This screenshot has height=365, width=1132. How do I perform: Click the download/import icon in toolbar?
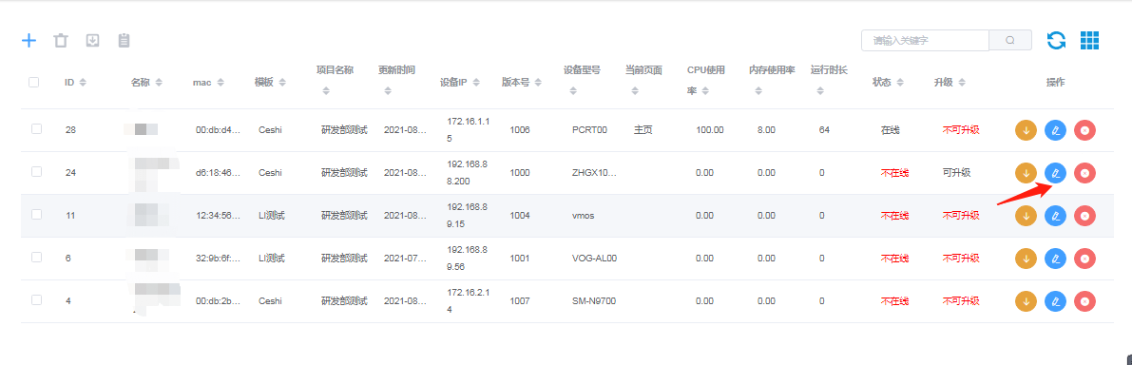tap(92, 40)
